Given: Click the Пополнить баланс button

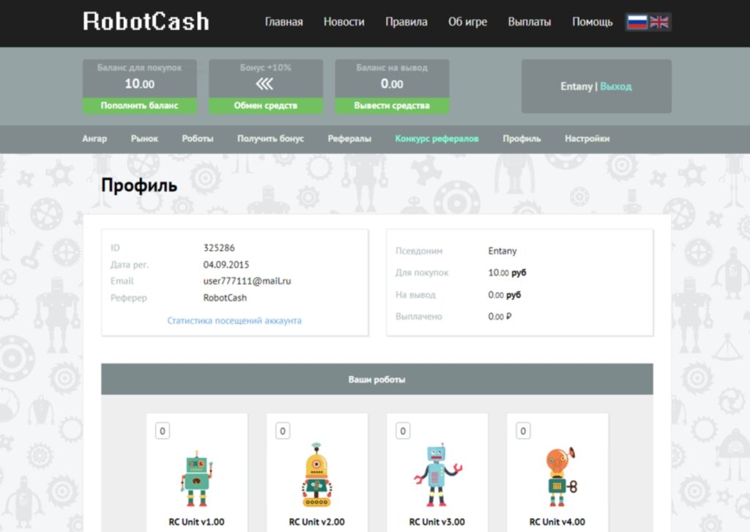Looking at the screenshot, I should (140, 106).
